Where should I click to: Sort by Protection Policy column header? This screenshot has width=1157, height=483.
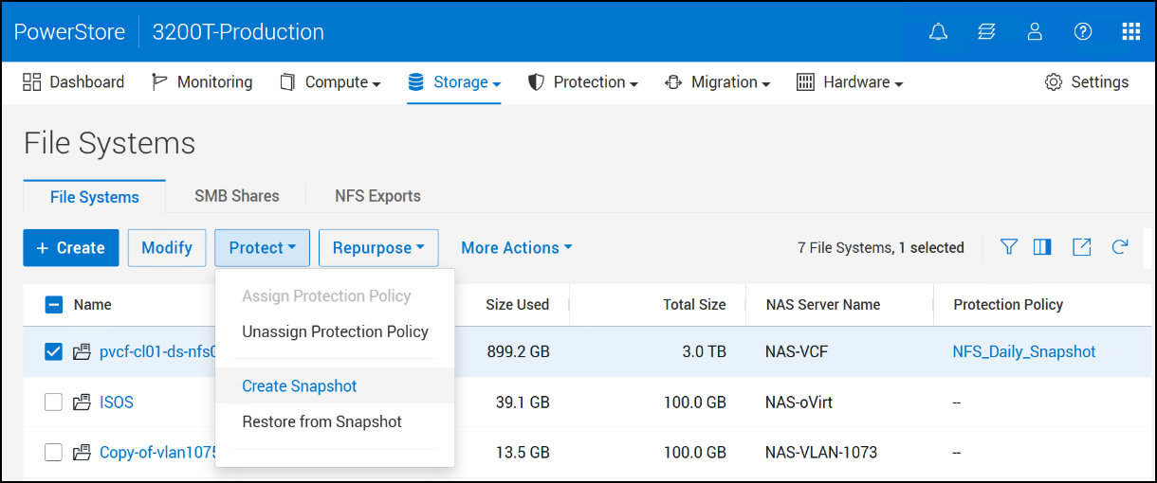(1008, 305)
